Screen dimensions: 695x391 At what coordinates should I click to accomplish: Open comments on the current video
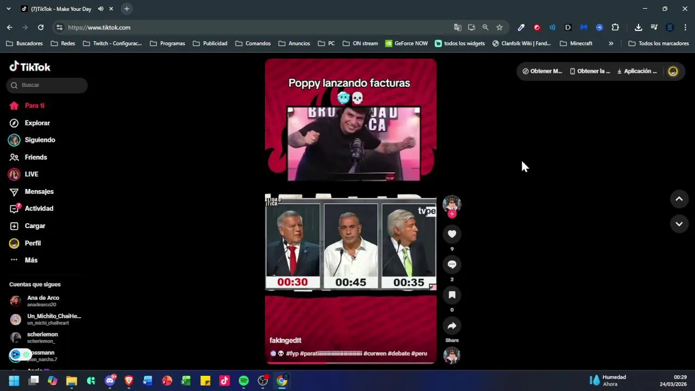(452, 264)
